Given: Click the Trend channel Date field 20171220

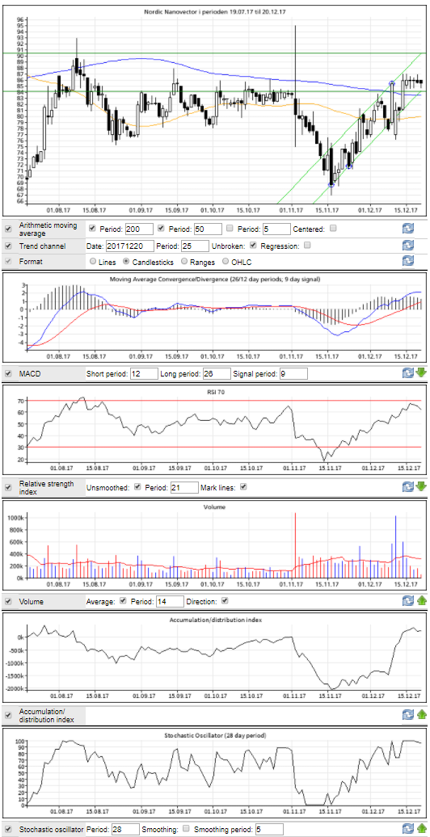Looking at the screenshot, I should point(130,246).
